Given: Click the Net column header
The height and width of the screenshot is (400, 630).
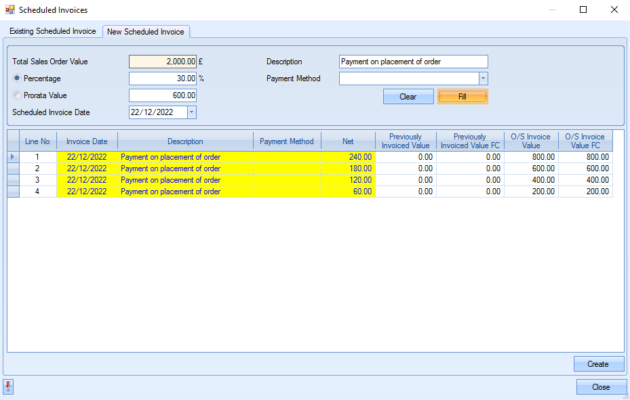Looking at the screenshot, I should point(348,141).
